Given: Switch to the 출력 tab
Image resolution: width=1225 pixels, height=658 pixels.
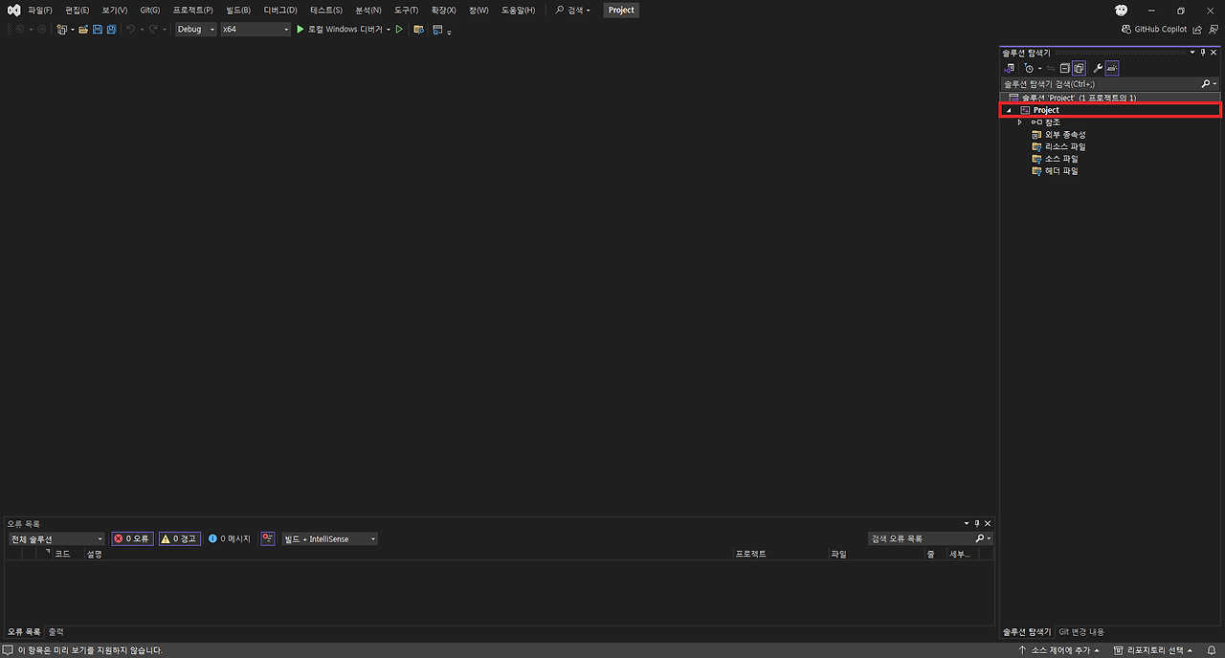Looking at the screenshot, I should click(55, 631).
